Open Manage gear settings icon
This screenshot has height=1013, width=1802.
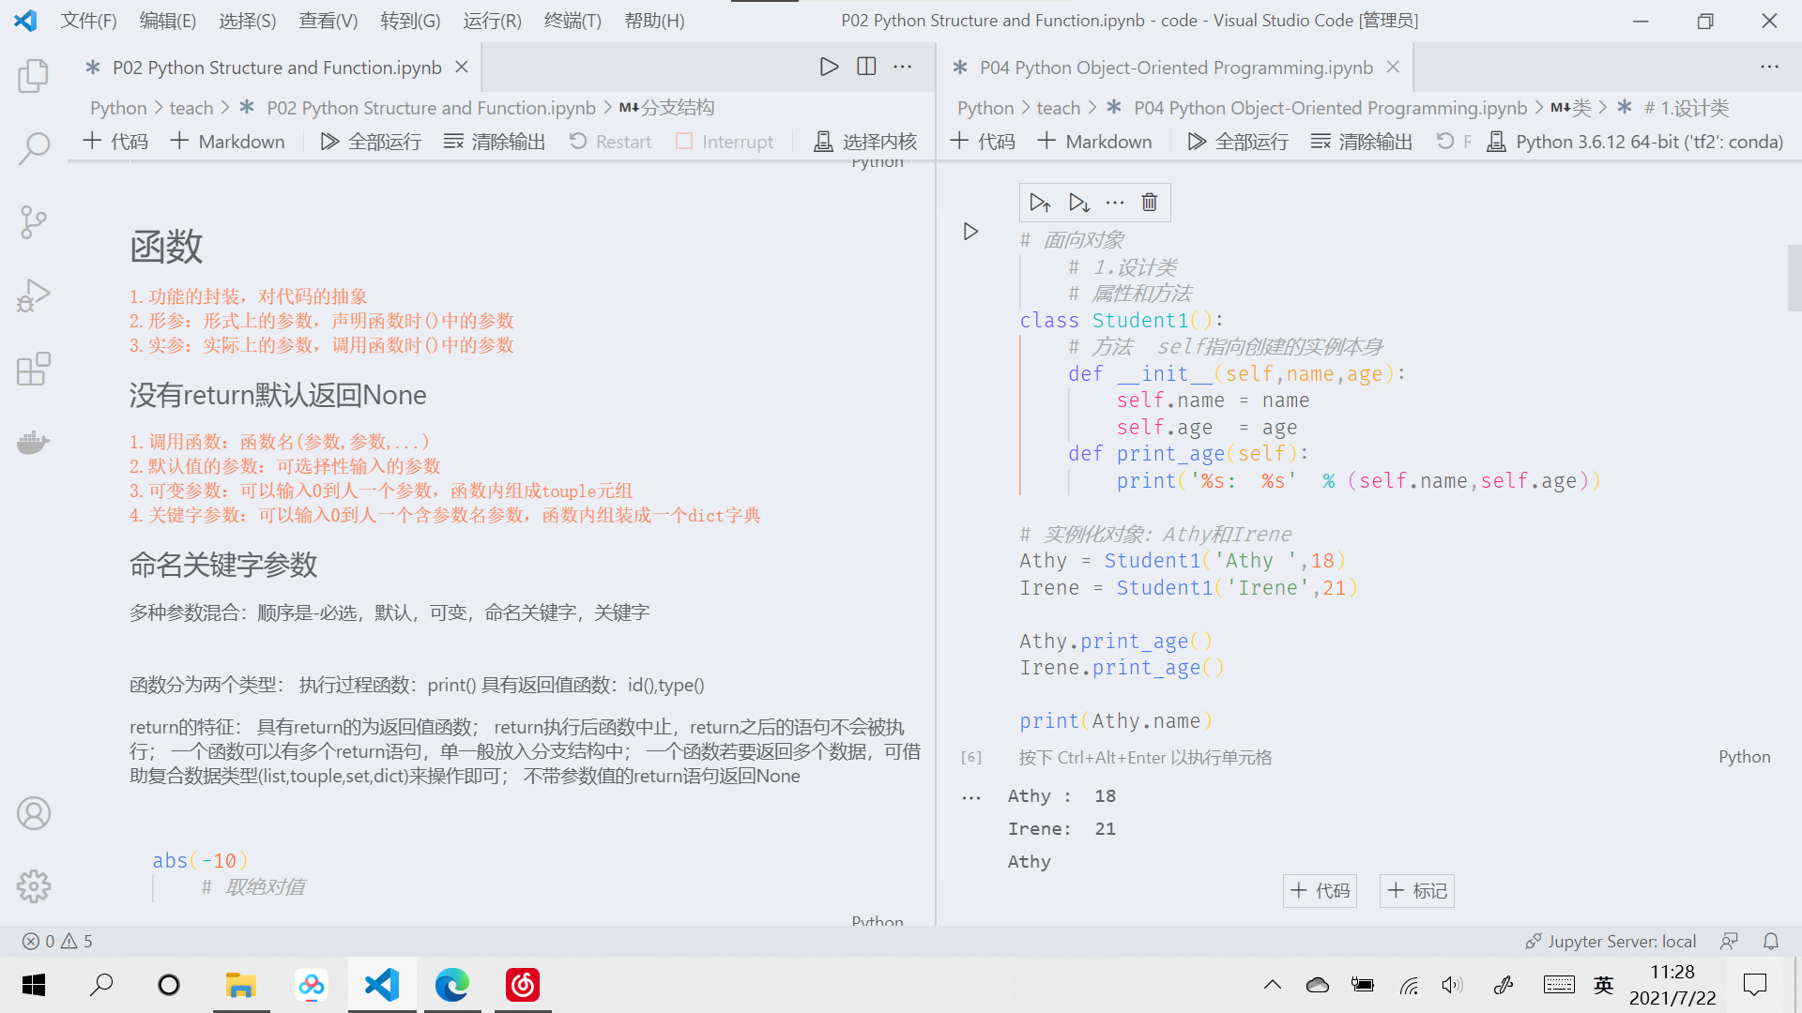point(34,885)
